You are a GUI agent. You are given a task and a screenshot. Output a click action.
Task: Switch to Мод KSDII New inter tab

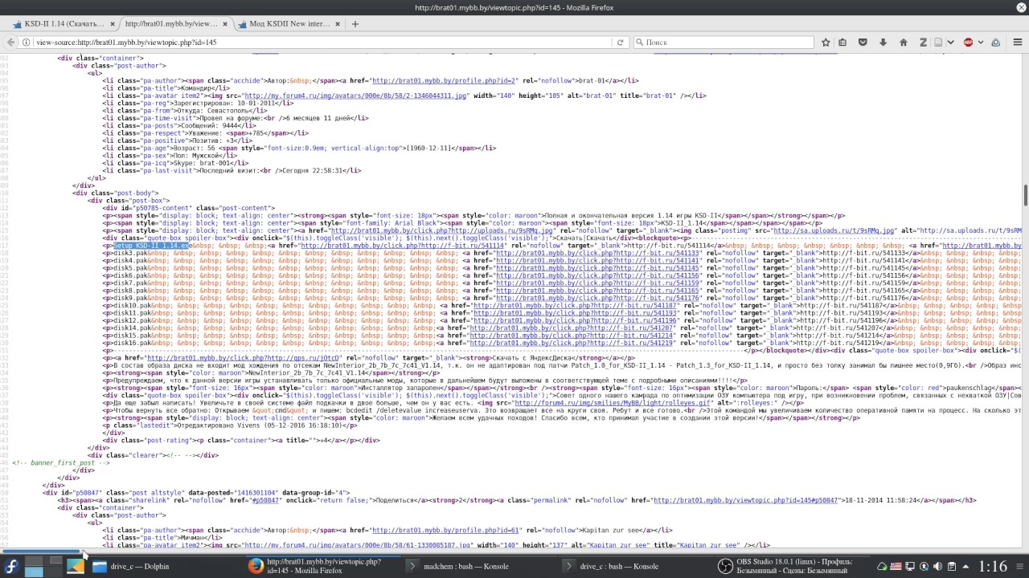pyautogui.click(x=289, y=23)
